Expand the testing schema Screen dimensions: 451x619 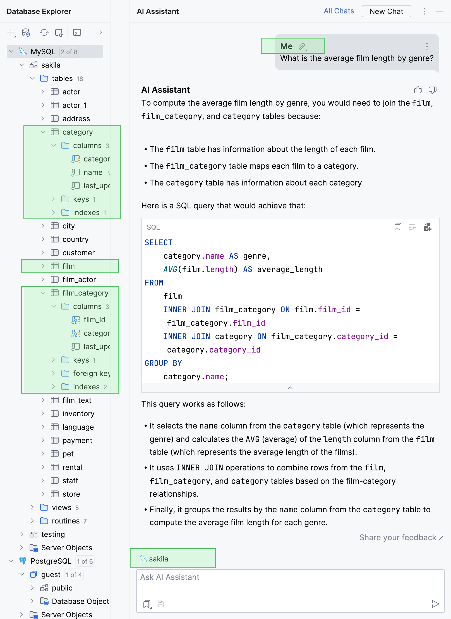coord(21,534)
